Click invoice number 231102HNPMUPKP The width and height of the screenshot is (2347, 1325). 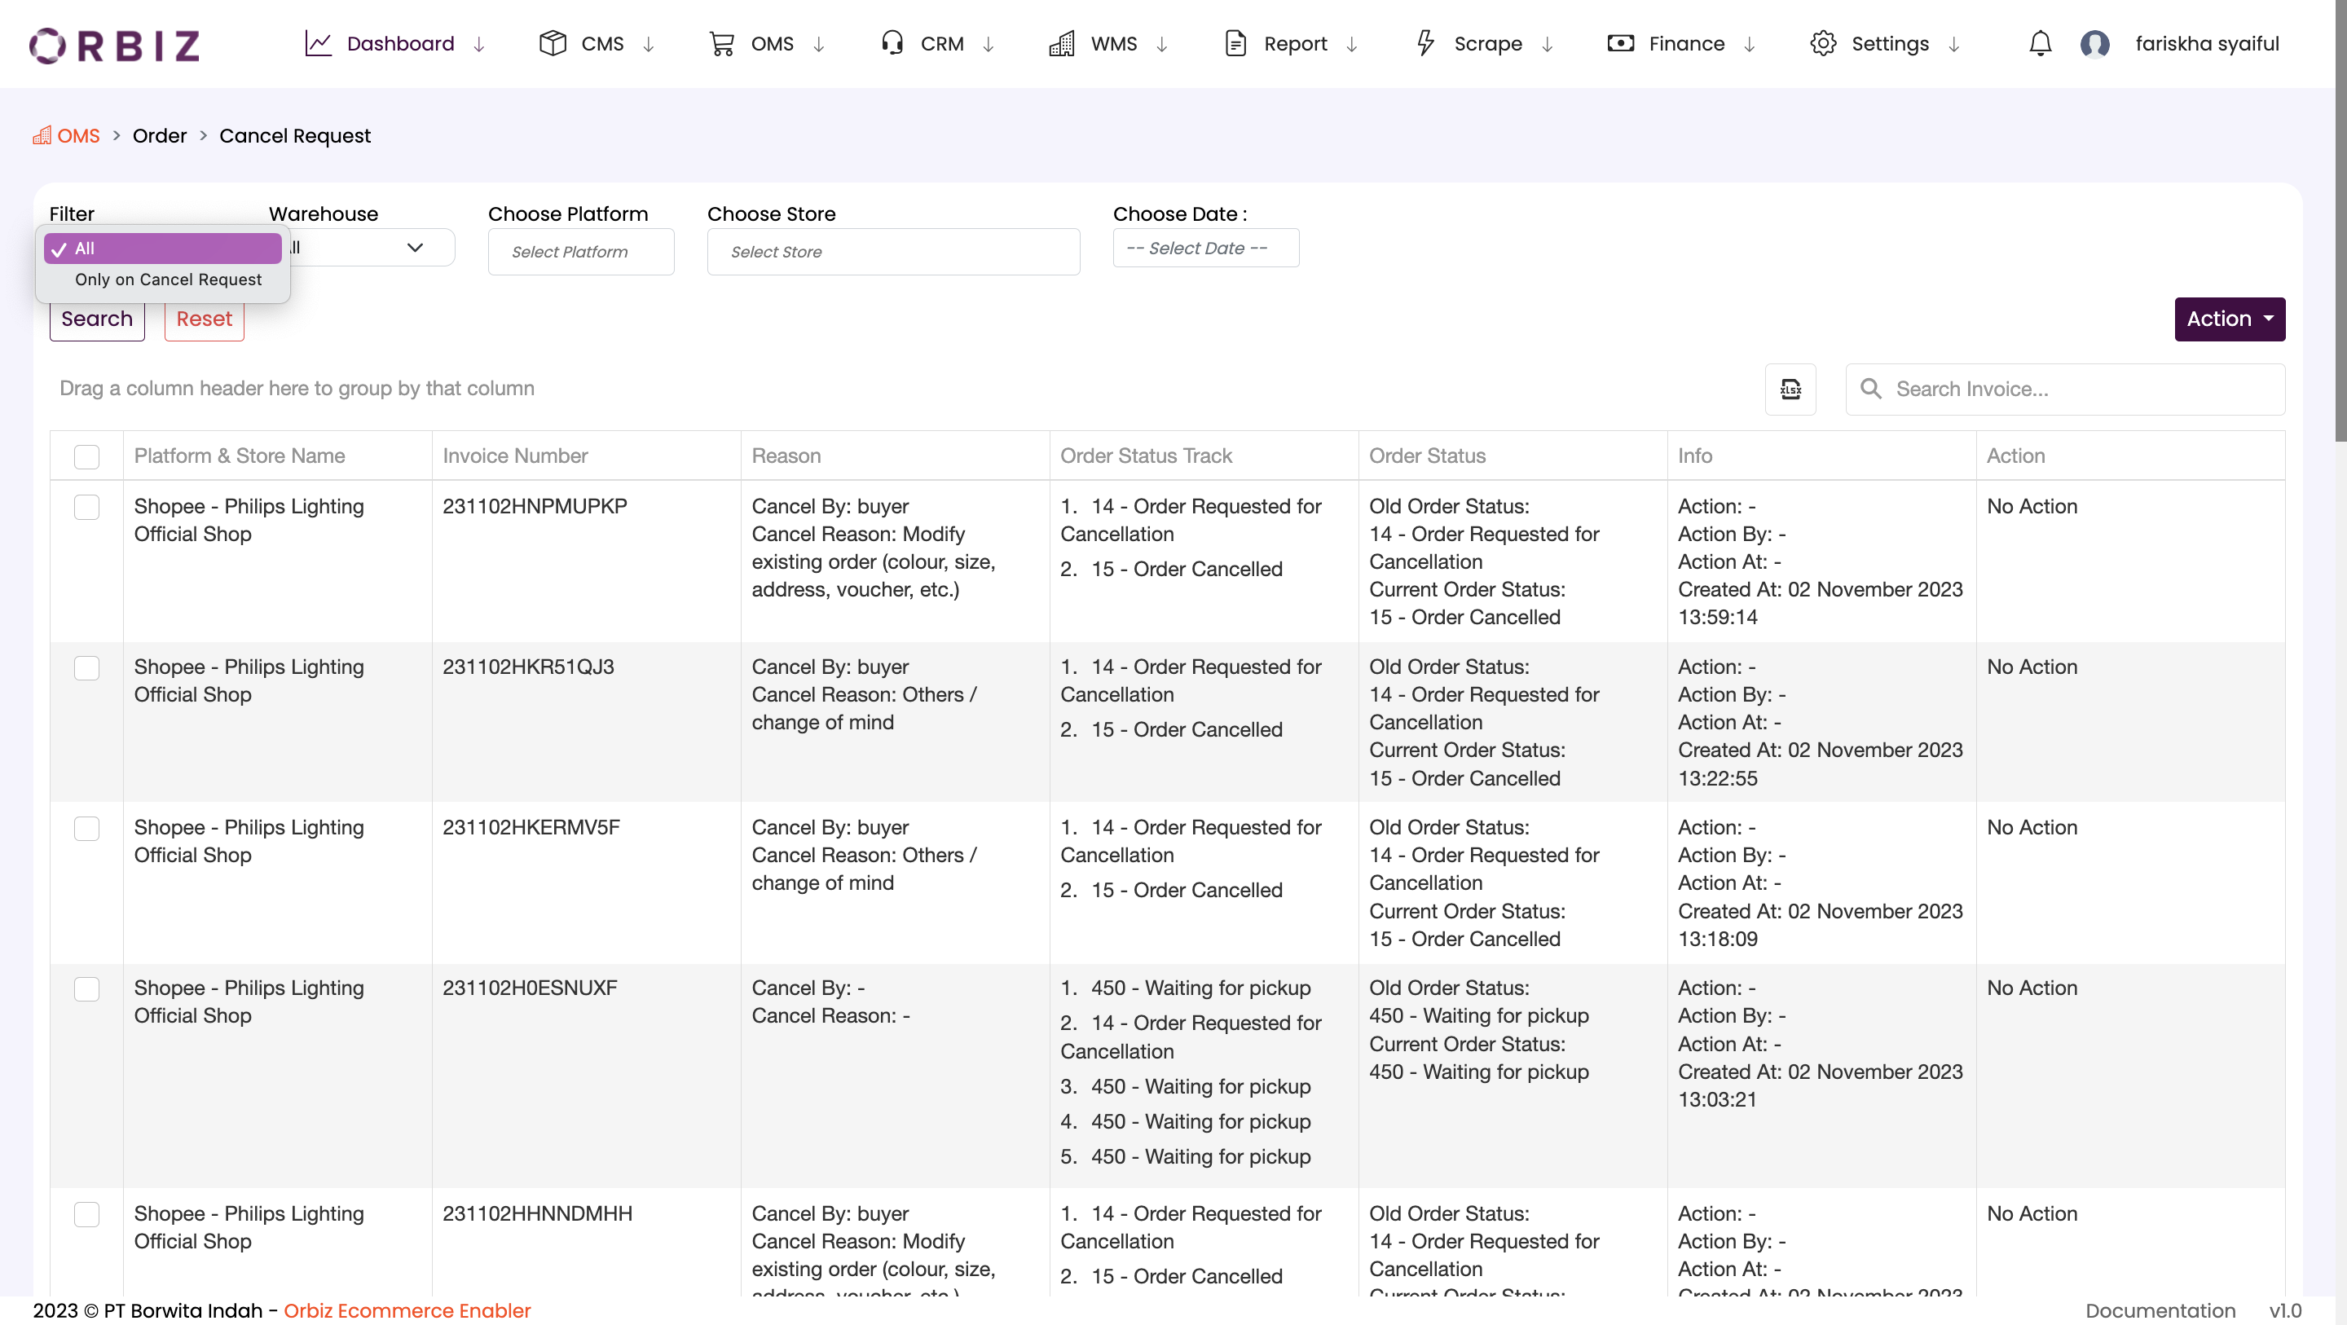tap(535, 507)
